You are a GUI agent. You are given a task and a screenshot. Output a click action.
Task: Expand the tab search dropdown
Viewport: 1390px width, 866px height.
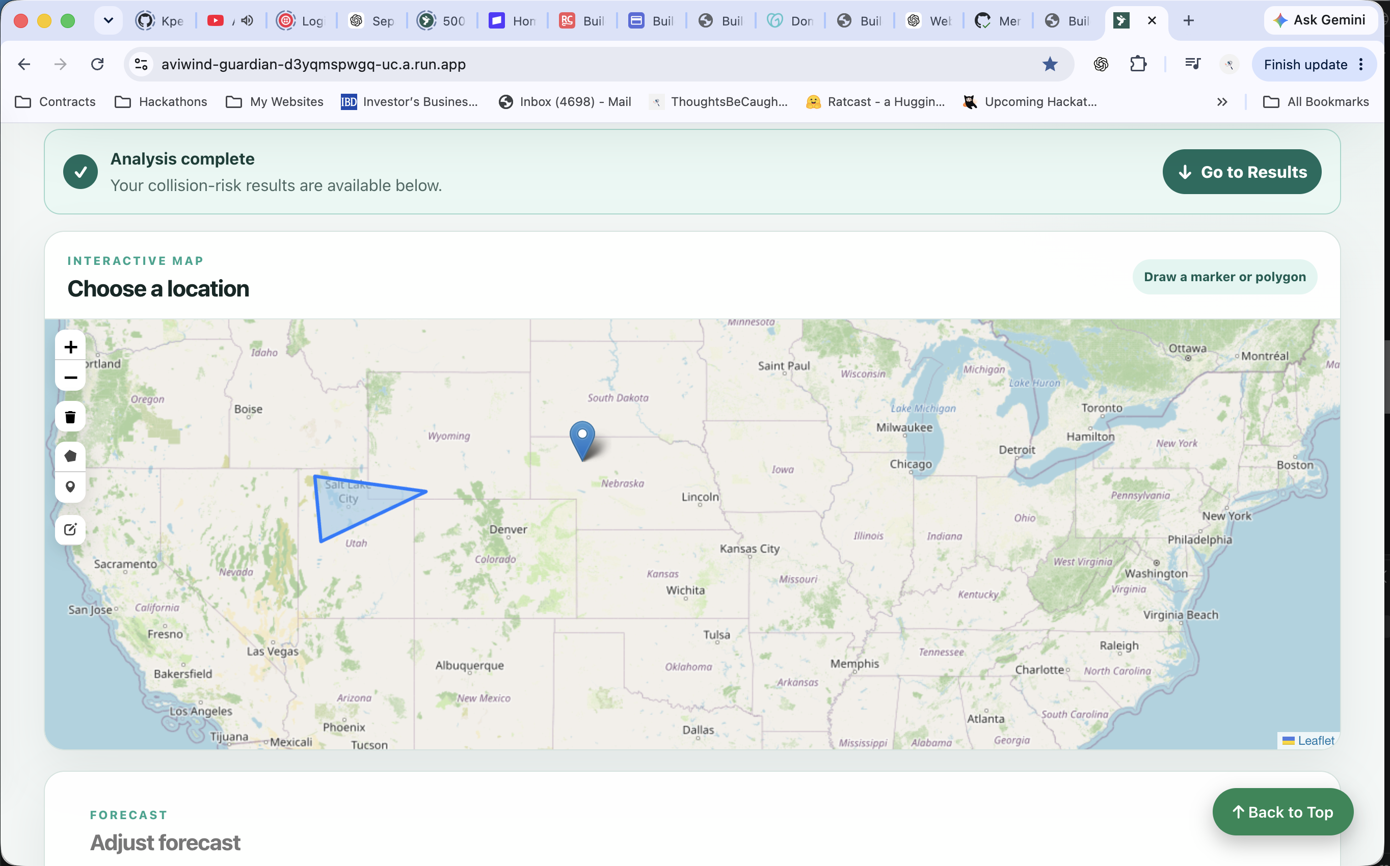point(108,20)
